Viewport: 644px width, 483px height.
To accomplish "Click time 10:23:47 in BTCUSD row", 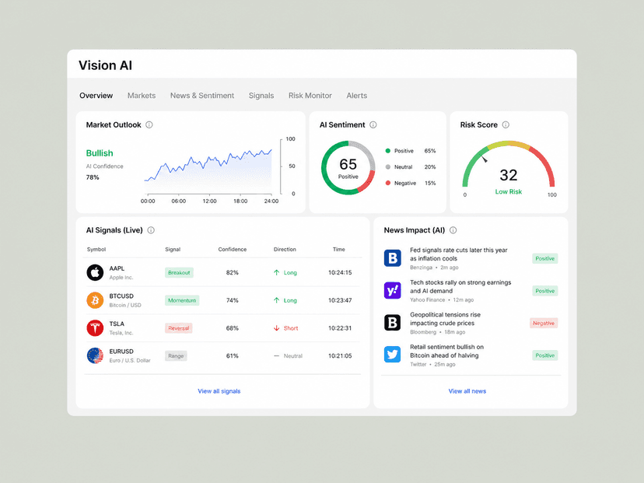I will point(340,301).
